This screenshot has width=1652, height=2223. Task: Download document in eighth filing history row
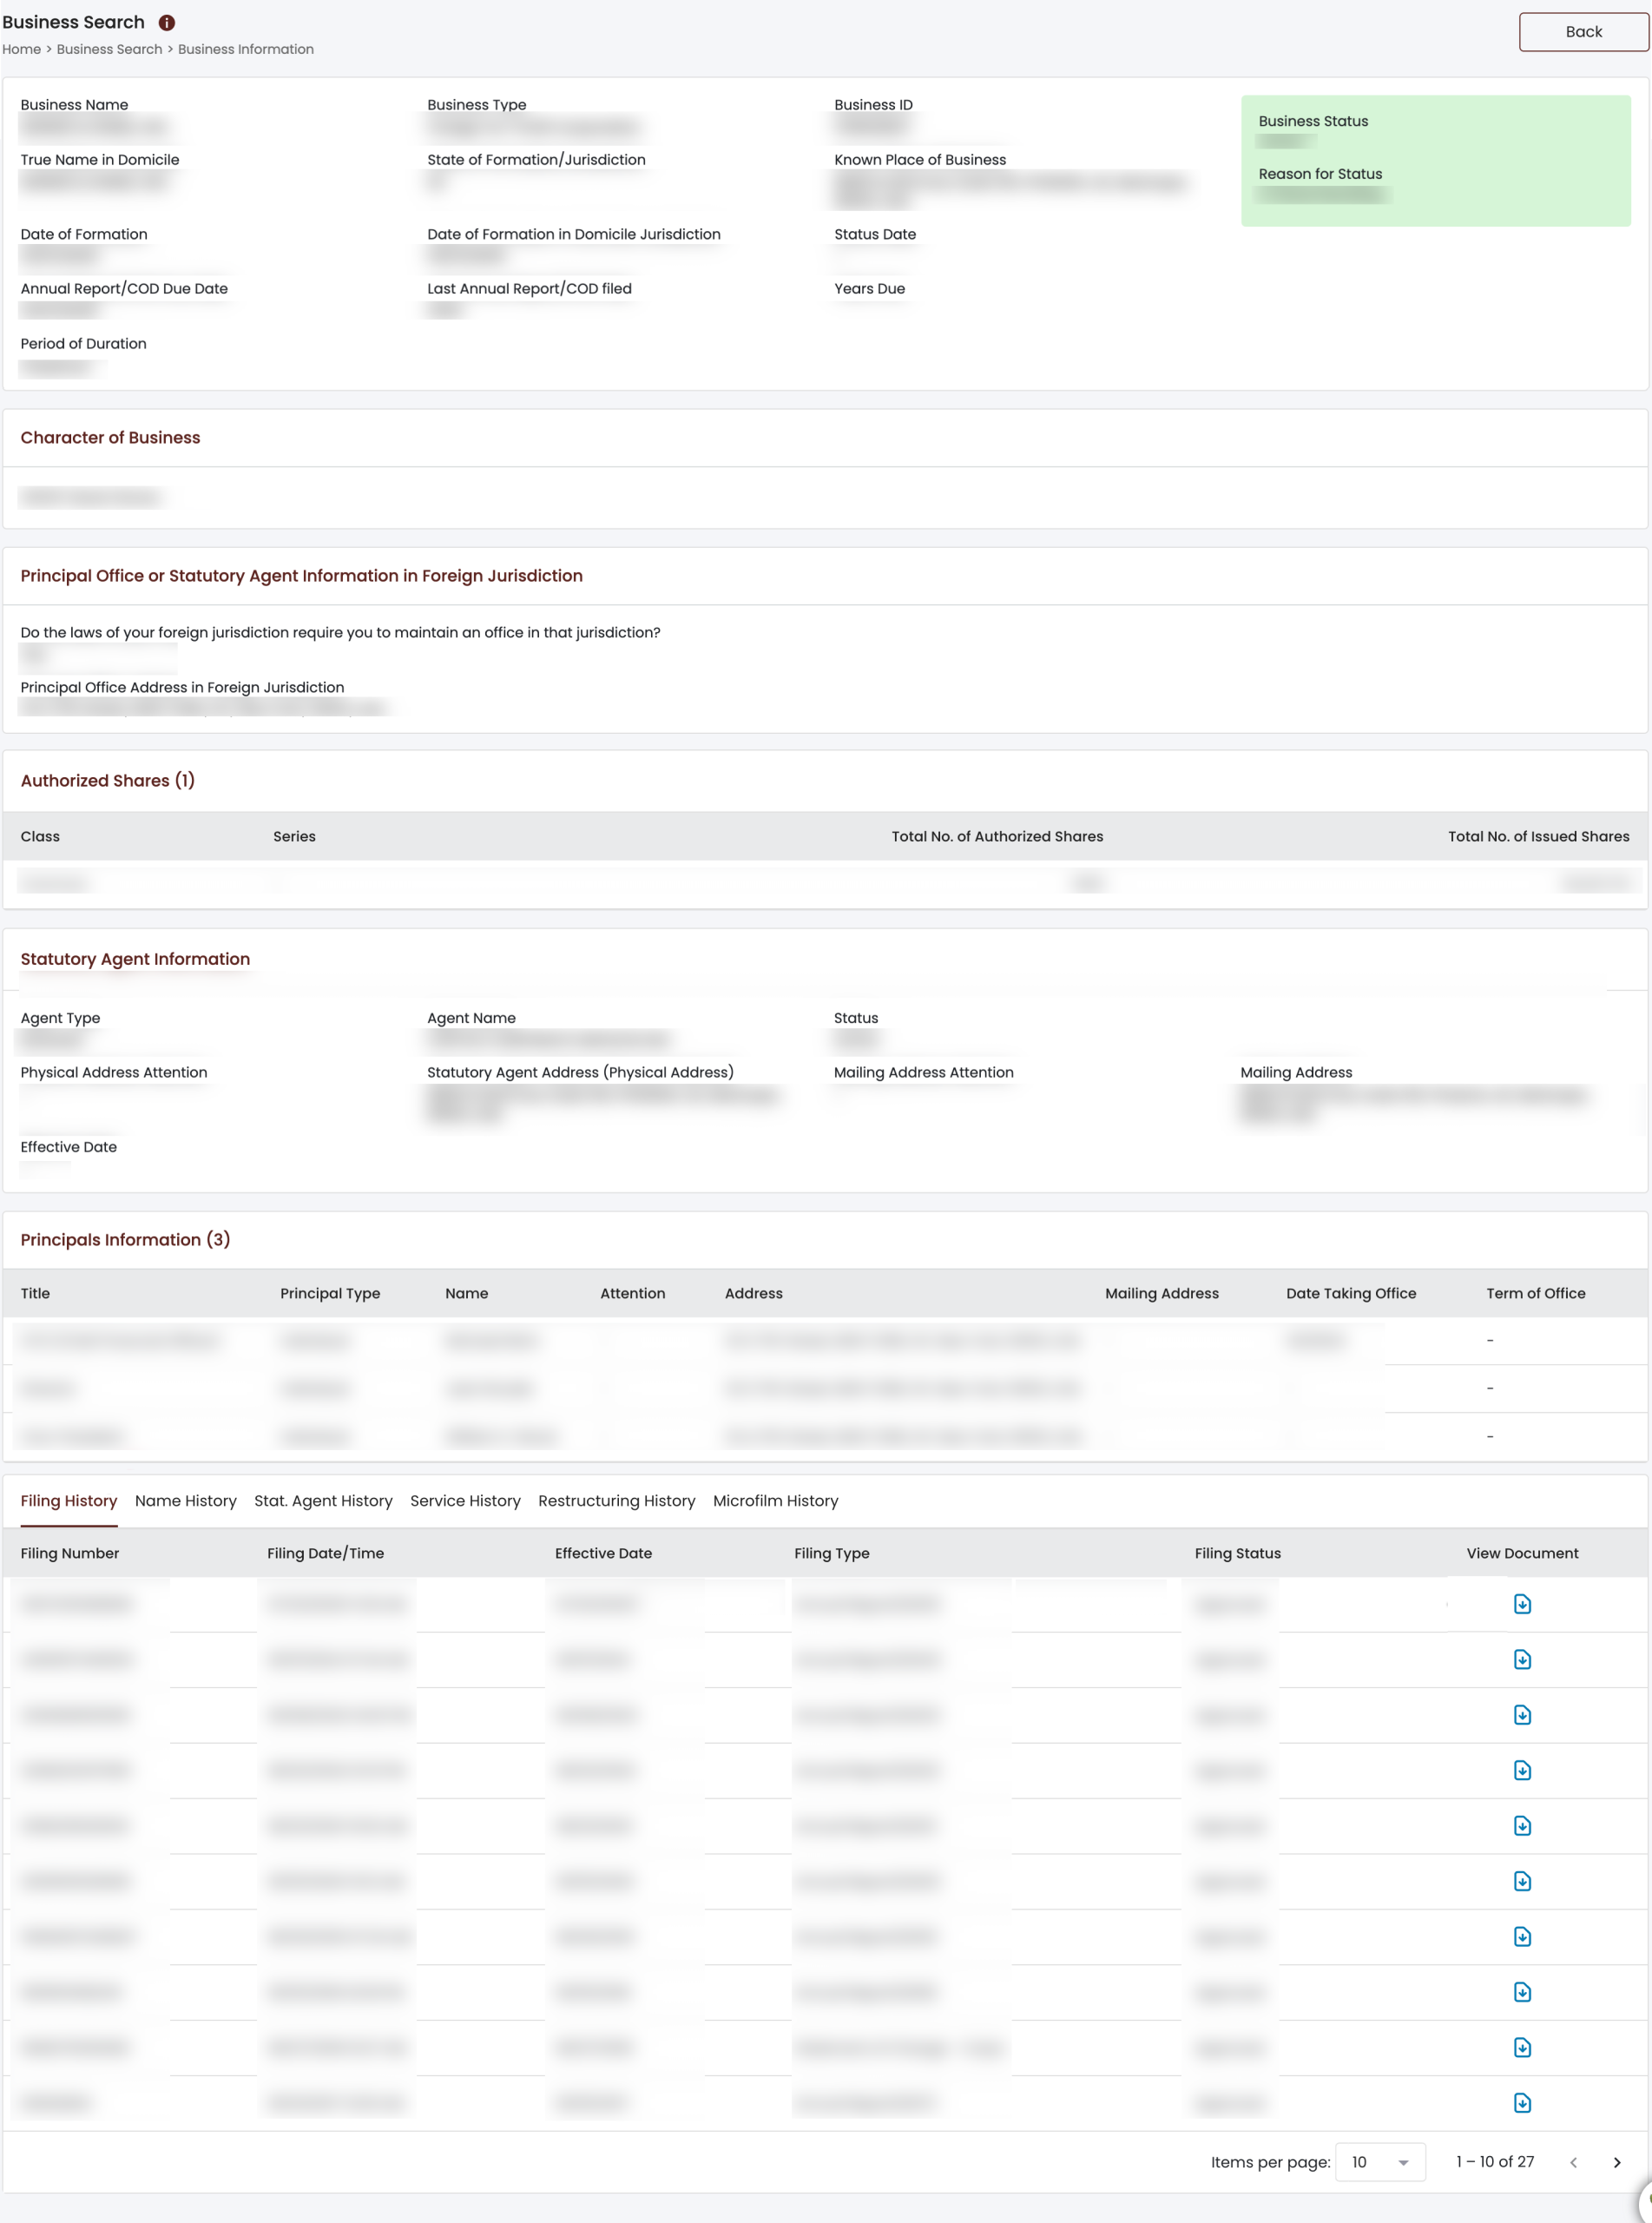click(x=1522, y=1992)
